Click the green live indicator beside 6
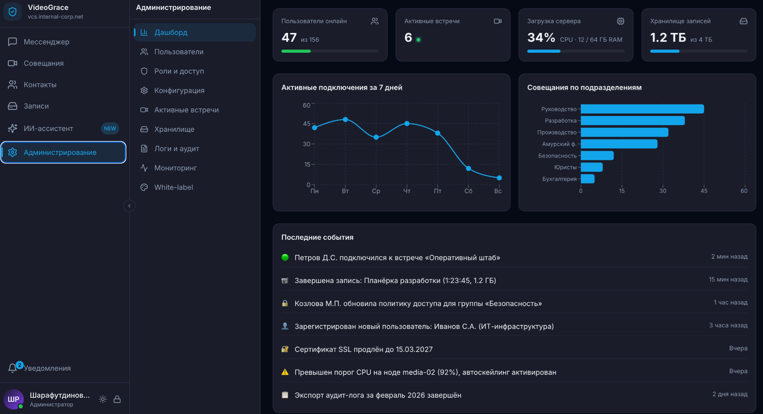Viewport: 763px width, 414px height. click(418, 40)
